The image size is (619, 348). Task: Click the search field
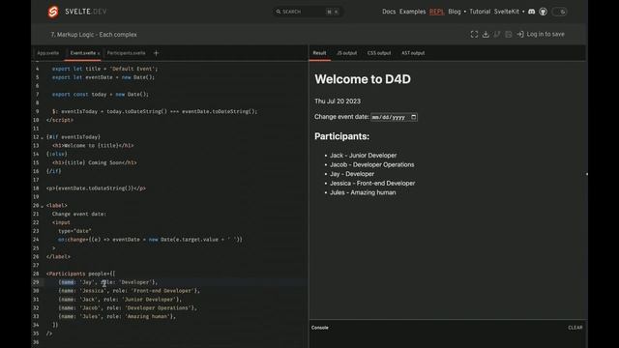tap(308, 12)
